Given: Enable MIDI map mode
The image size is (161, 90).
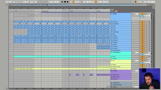Looking at the screenshot, I should 142,2.
